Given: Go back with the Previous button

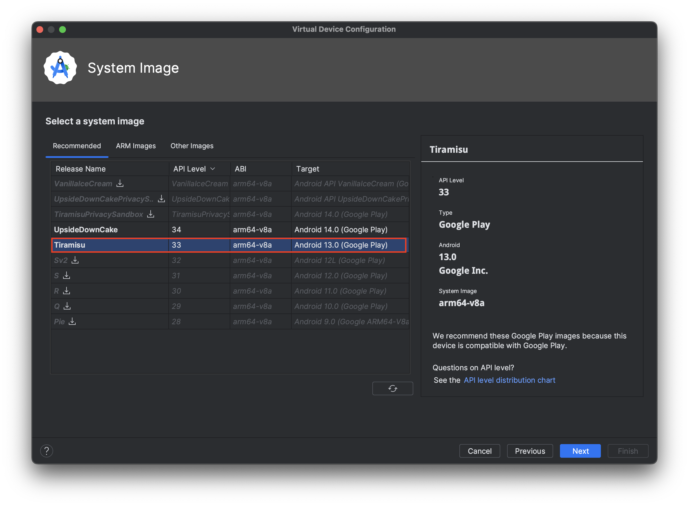Looking at the screenshot, I should (x=530, y=451).
